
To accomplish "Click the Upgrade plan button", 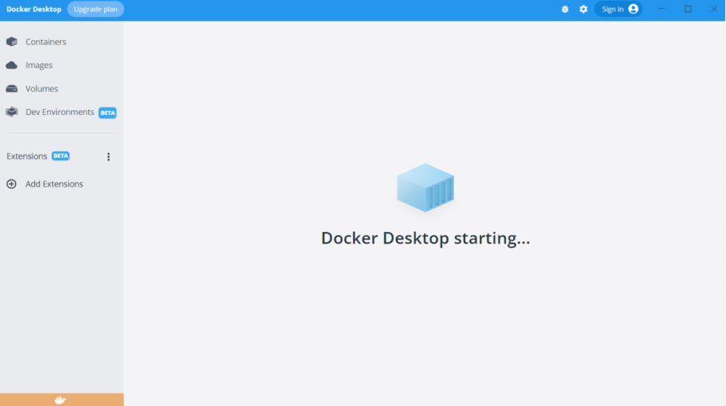I will point(96,9).
